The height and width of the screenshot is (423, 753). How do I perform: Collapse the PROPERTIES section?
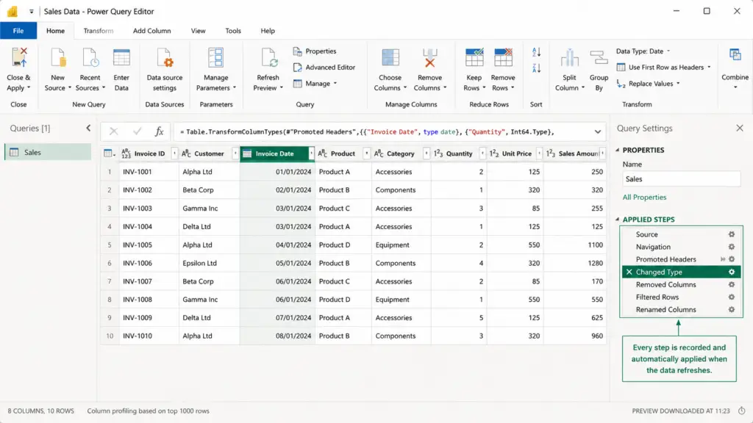pos(618,150)
